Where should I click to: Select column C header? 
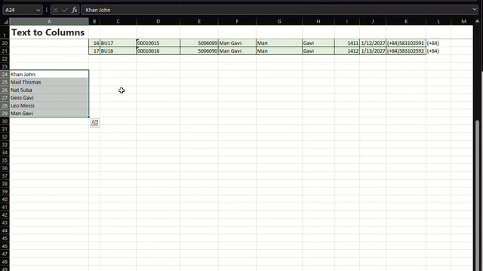click(x=118, y=21)
